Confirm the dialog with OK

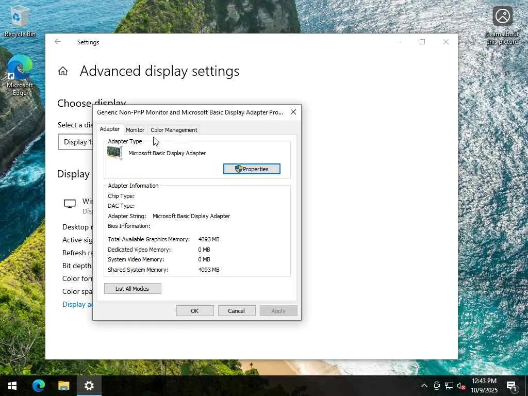click(x=194, y=311)
